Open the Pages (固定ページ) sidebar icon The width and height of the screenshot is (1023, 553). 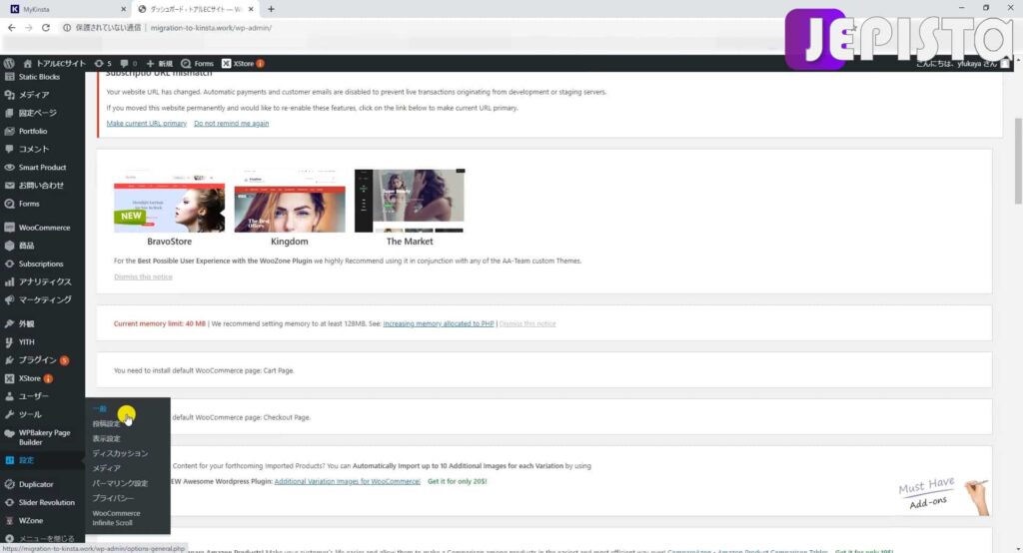coord(9,113)
